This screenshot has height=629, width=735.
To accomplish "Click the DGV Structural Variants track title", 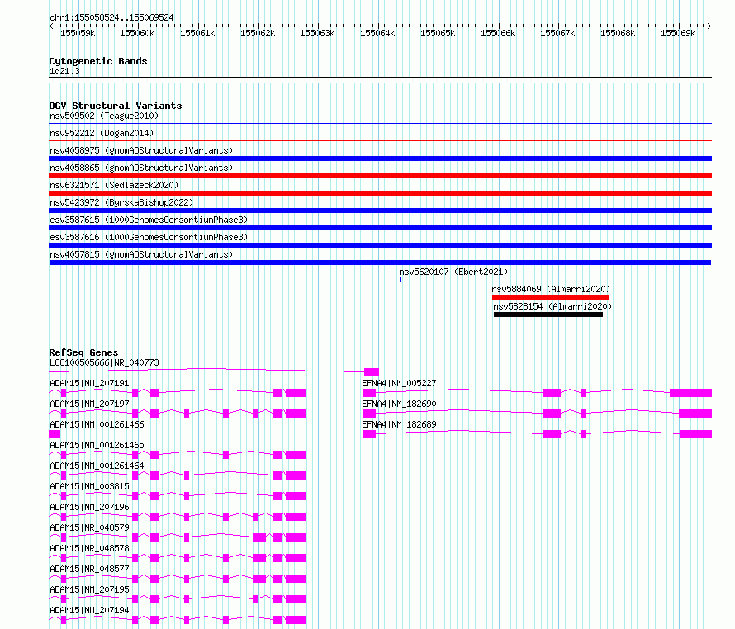I will click(x=116, y=106).
